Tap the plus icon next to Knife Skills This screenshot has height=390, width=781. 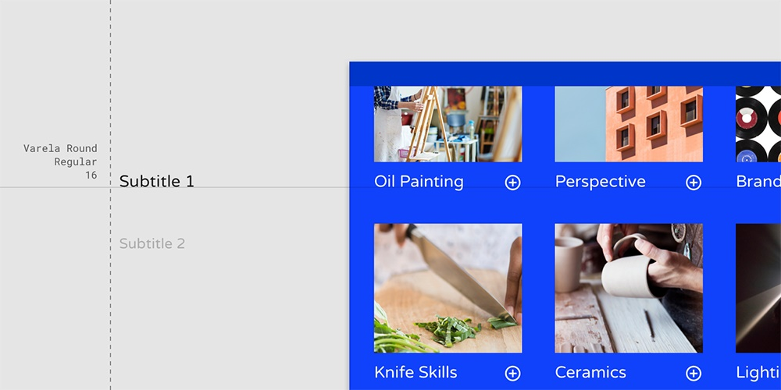pyautogui.click(x=512, y=373)
